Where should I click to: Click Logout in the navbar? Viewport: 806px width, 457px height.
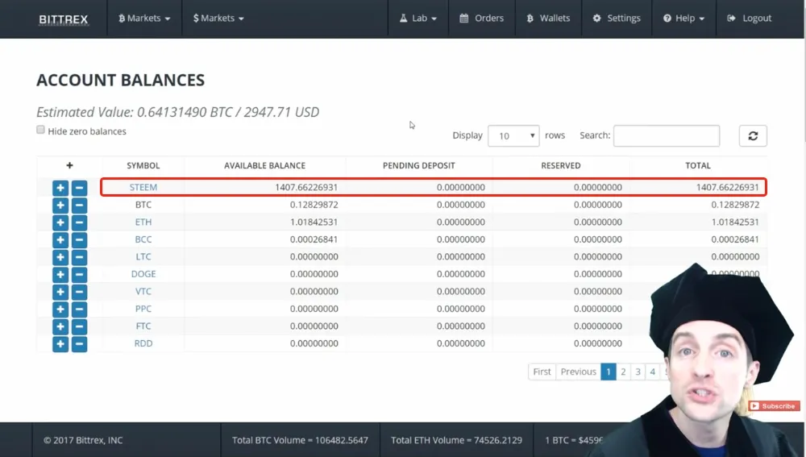pyautogui.click(x=750, y=18)
